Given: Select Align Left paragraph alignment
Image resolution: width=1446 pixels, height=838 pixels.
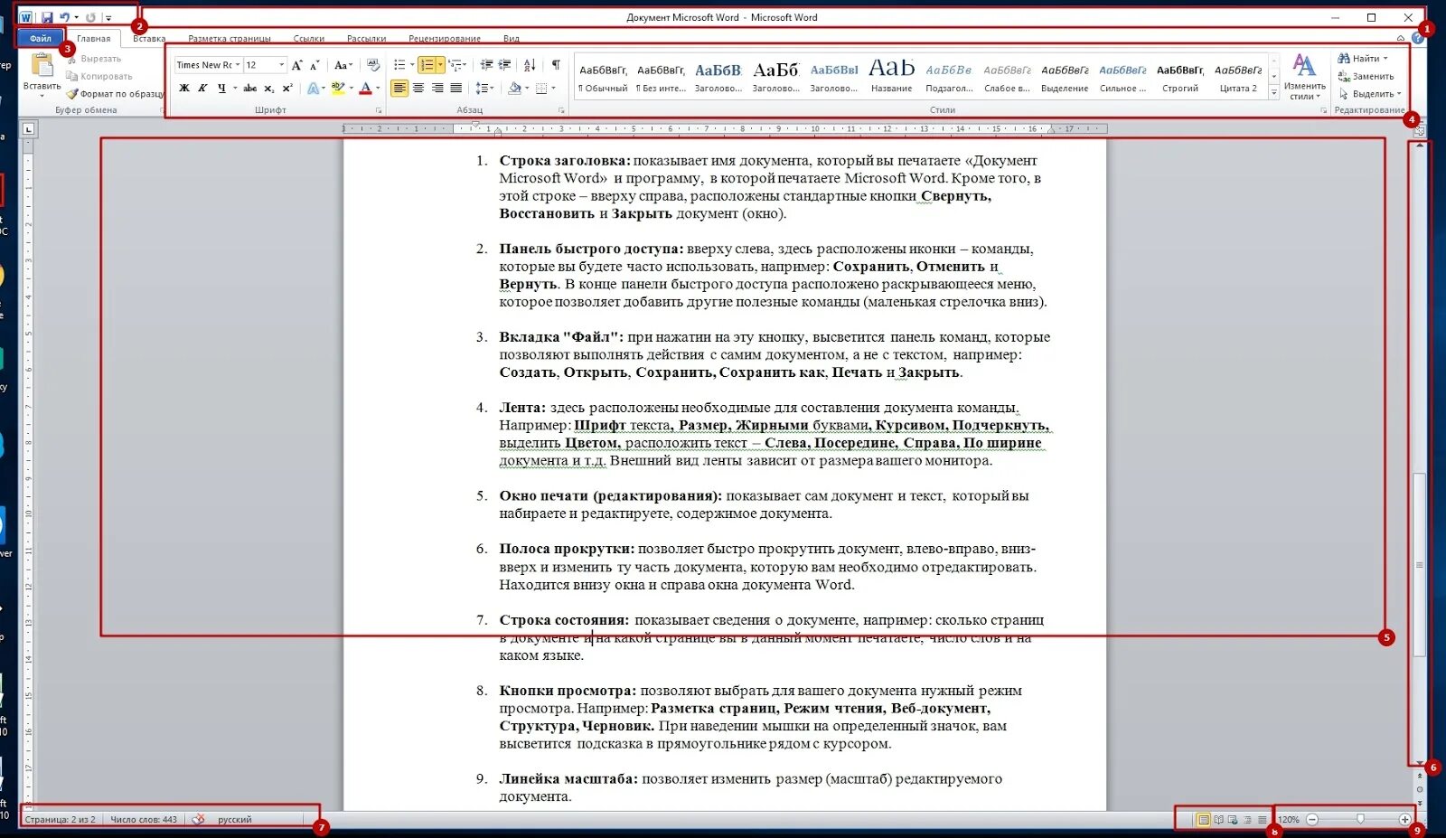Looking at the screenshot, I should coord(399,88).
